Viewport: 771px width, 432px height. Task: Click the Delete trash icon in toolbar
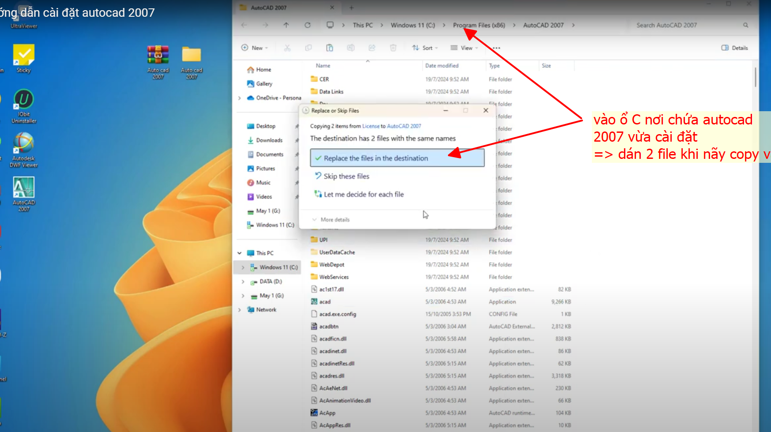pyautogui.click(x=393, y=48)
